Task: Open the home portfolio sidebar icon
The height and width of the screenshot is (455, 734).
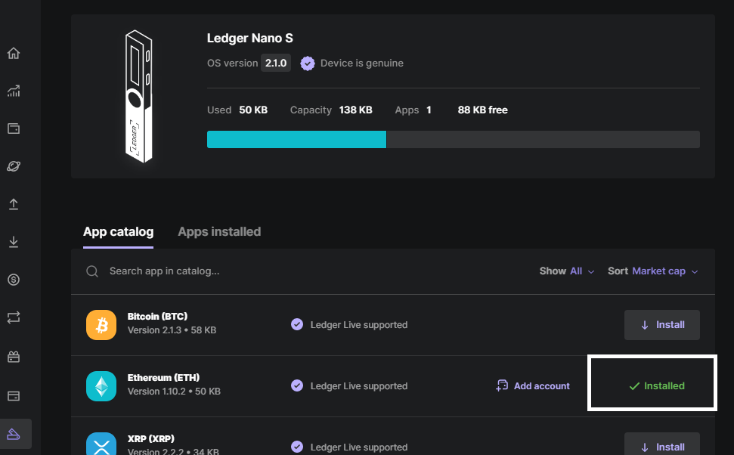Action: (x=14, y=54)
